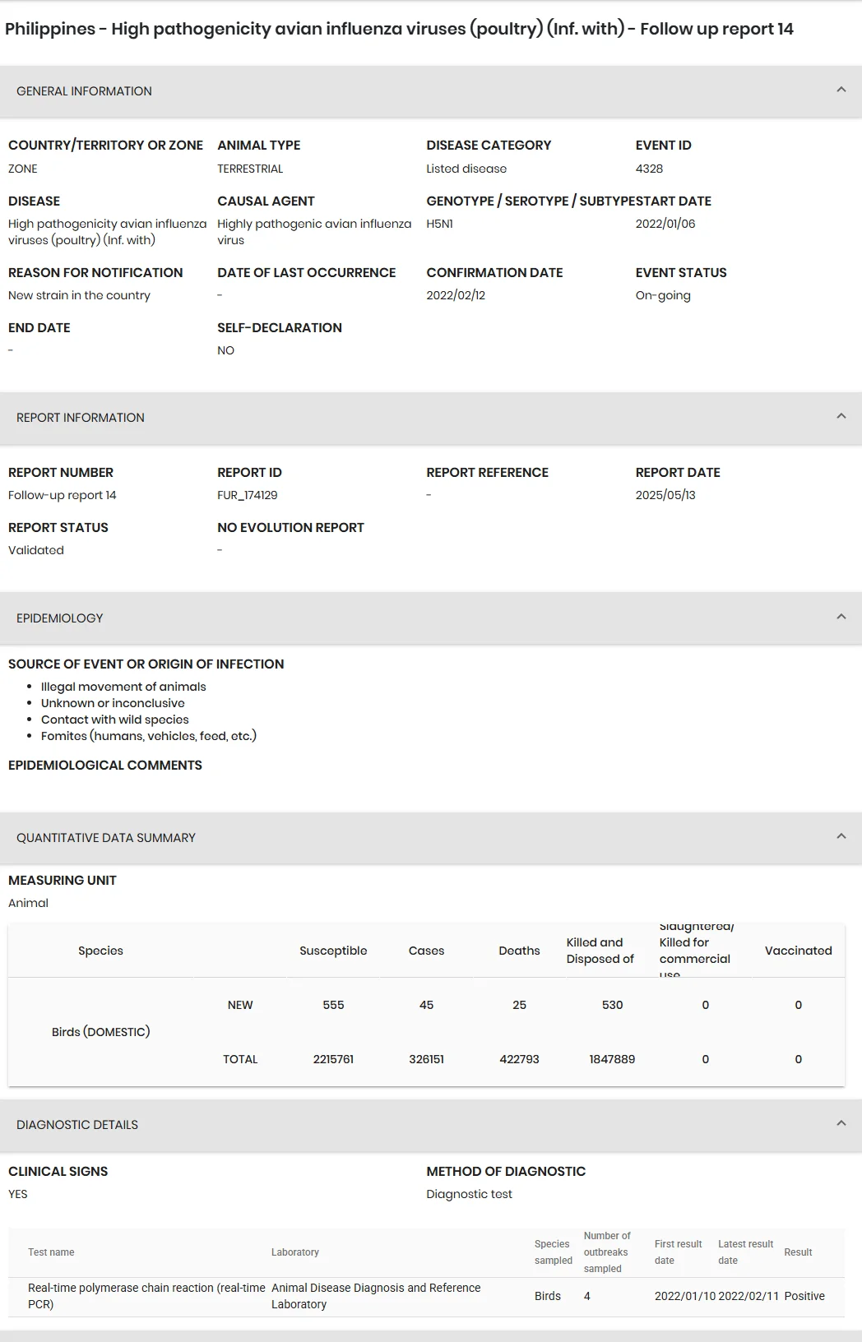Viewport: 862px width, 1342px height.
Task: Click the Test name column header
Action: [51, 1252]
